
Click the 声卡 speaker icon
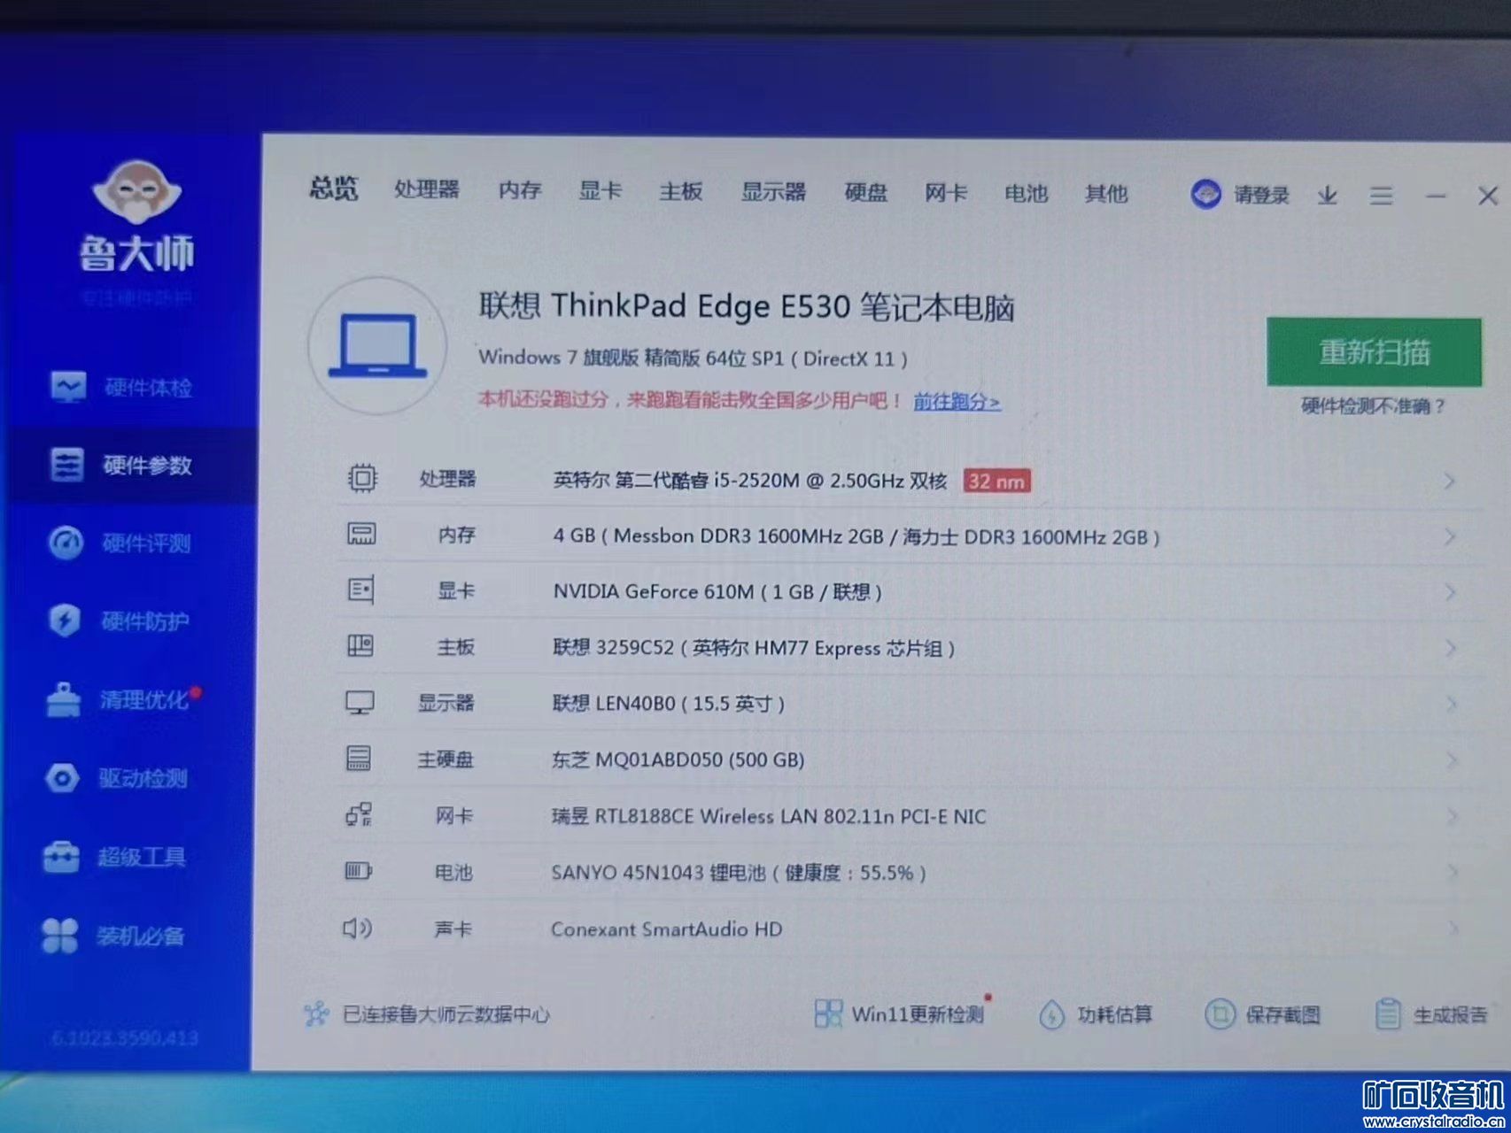pos(357,928)
